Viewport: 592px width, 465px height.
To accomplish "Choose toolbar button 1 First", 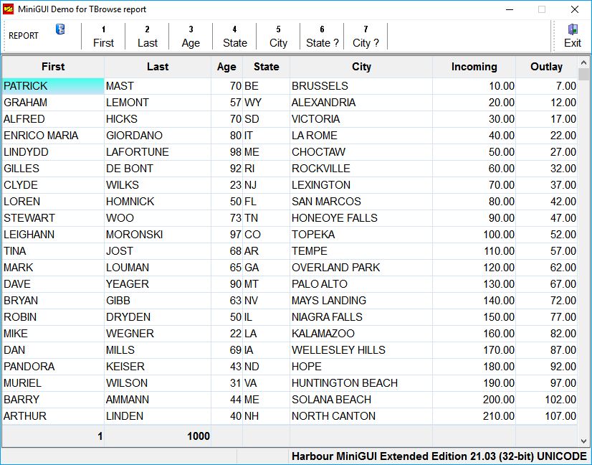I will (103, 37).
